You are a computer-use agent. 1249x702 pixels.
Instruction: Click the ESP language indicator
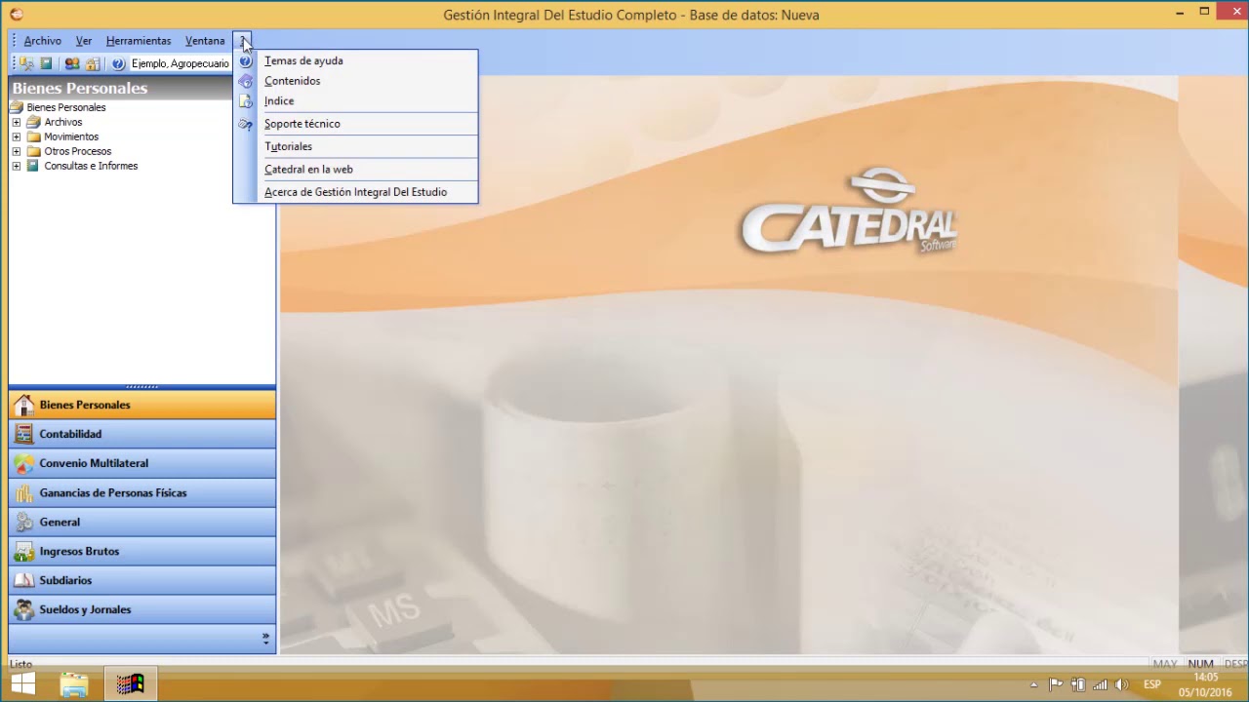[1152, 685]
